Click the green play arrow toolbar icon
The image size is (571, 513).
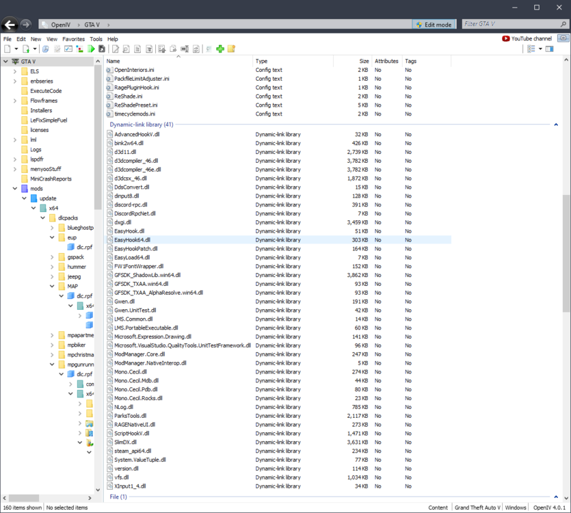click(x=91, y=49)
